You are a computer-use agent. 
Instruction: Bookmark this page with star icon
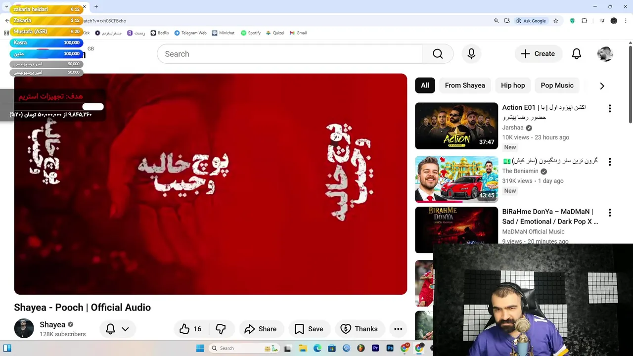pos(556,21)
